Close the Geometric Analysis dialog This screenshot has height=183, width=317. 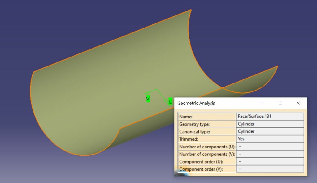[298, 103]
